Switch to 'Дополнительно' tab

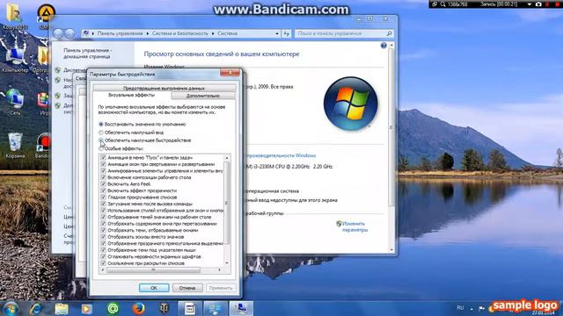point(203,96)
